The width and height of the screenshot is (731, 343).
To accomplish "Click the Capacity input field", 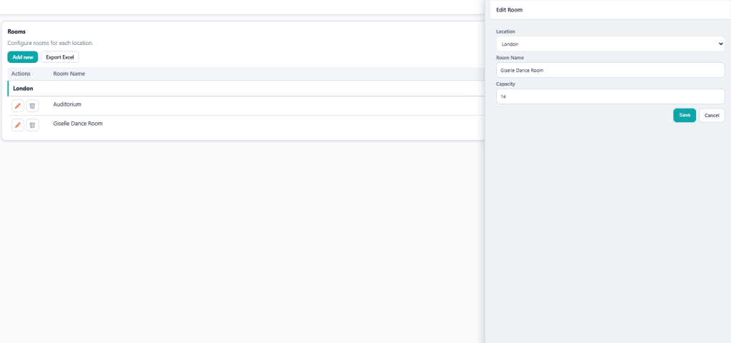I will [610, 96].
